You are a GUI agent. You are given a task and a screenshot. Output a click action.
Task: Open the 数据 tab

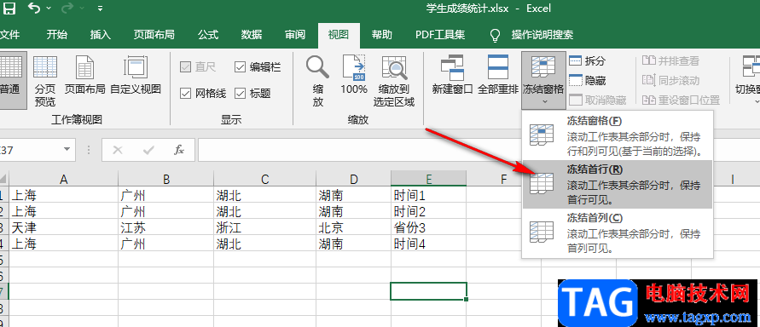(252, 35)
